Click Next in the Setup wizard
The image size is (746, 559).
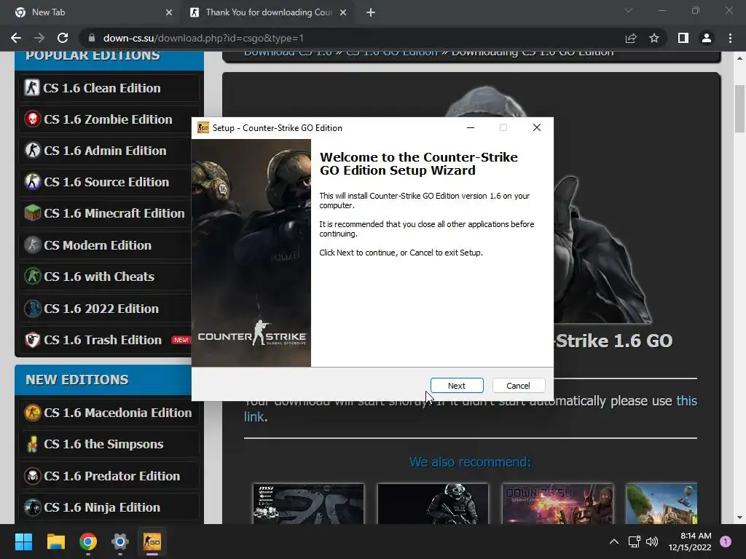pyautogui.click(x=457, y=386)
